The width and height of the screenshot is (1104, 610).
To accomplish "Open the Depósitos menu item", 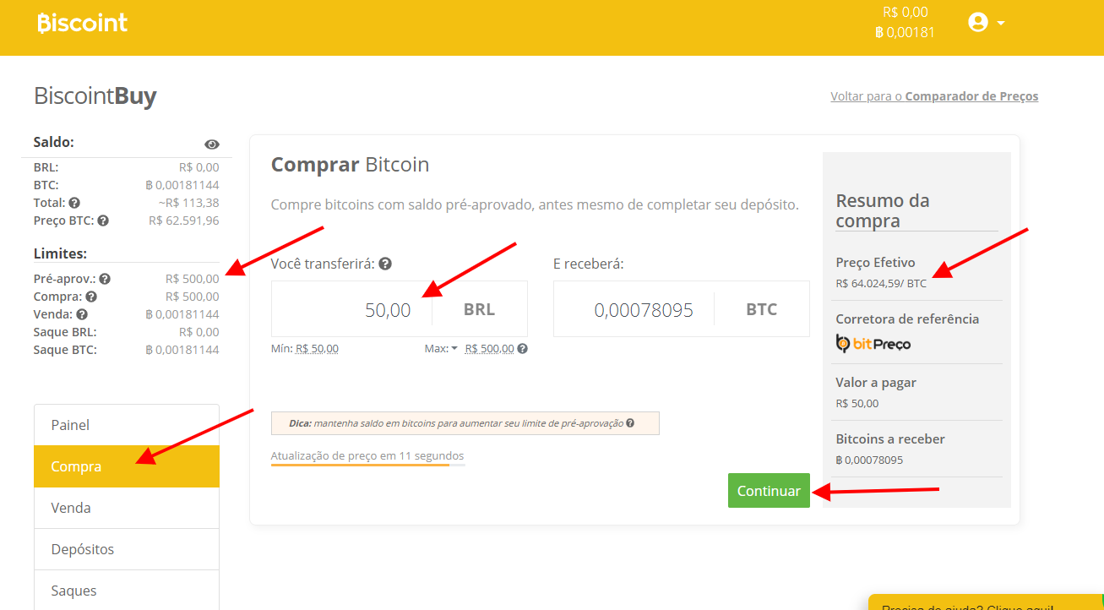I will click(x=127, y=549).
